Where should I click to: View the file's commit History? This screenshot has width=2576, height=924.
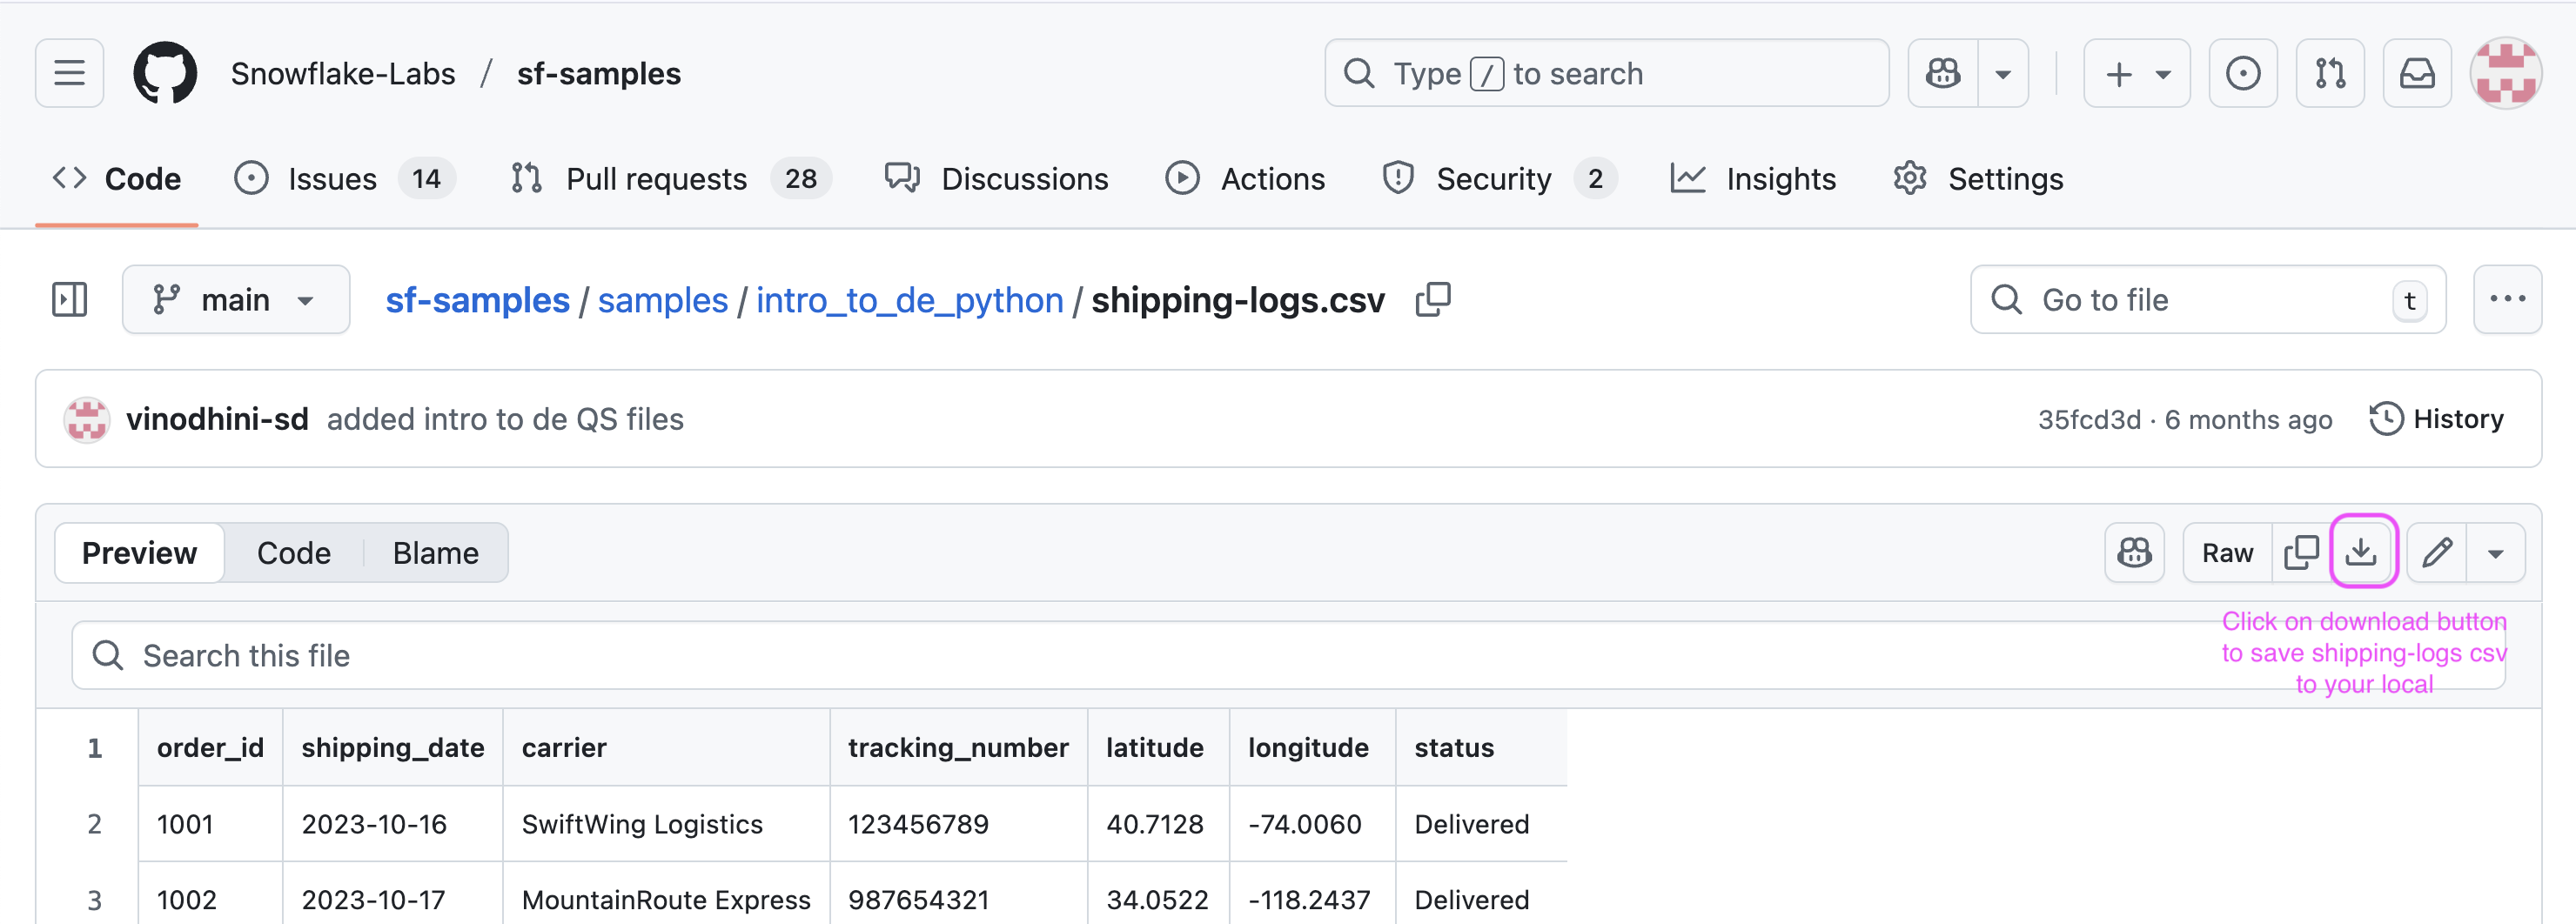pyautogui.click(x=2436, y=418)
